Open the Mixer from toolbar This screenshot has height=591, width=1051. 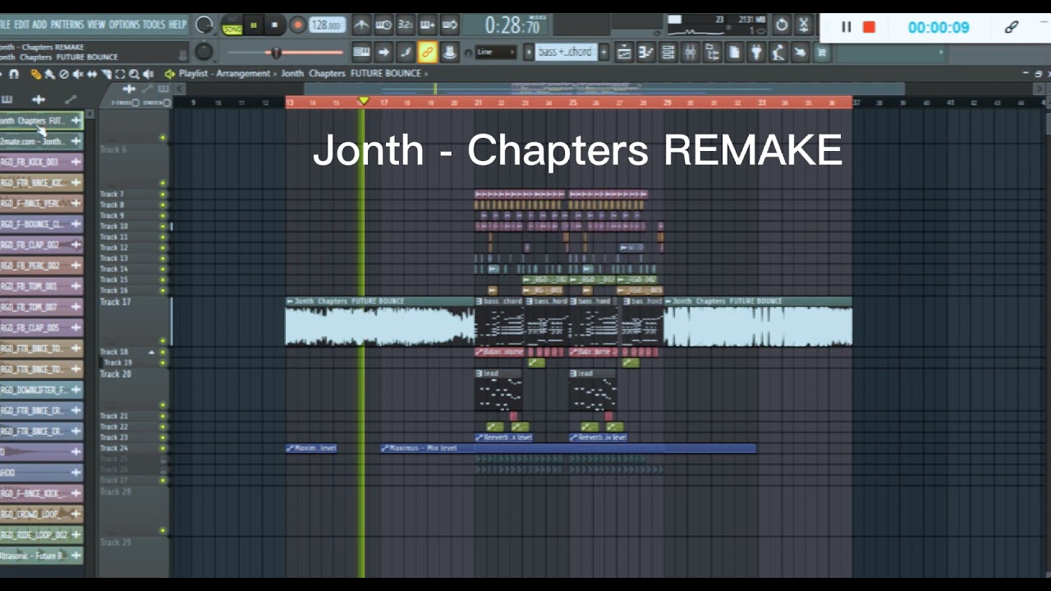[690, 53]
